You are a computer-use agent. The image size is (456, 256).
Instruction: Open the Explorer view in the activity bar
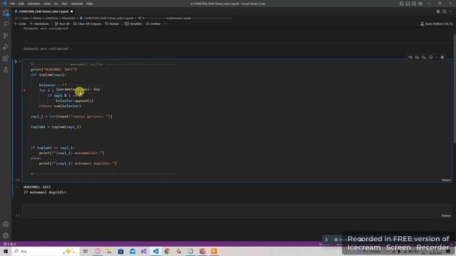point(6,13)
